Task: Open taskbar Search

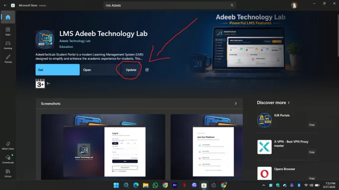Action: point(126,185)
